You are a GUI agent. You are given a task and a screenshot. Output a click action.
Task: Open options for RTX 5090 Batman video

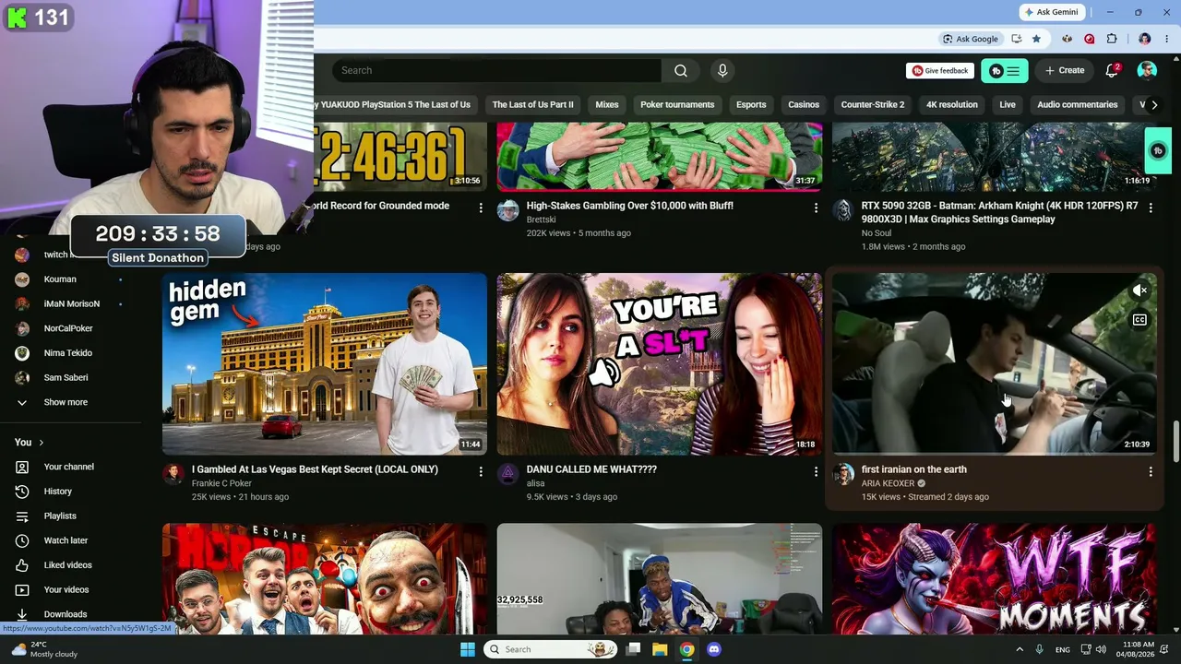coord(1151,208)
